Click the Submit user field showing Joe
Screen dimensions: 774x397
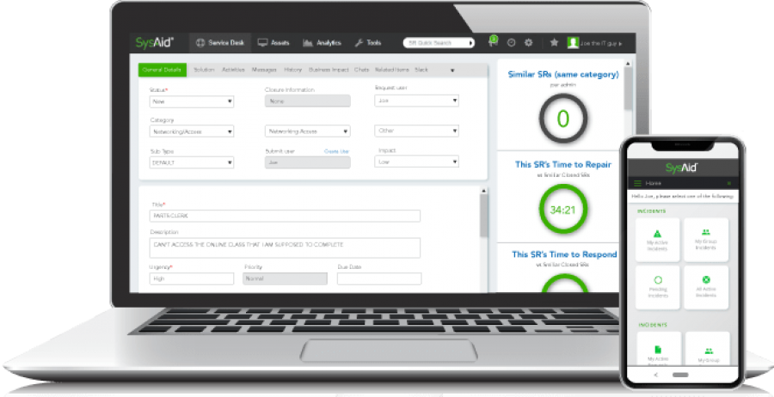click(308, 162)
